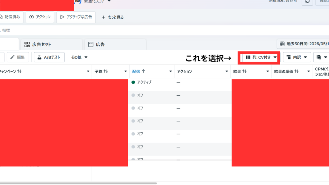This screenshot has width=329, height=185.
Task: Open the 列: CV付き columns dropdown
Action: tap(261, 57)
